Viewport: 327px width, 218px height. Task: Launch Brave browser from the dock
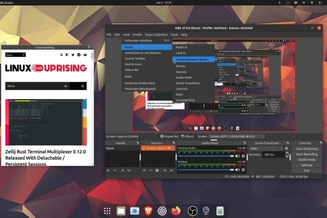pyautogui.click(x=148, y=211)
